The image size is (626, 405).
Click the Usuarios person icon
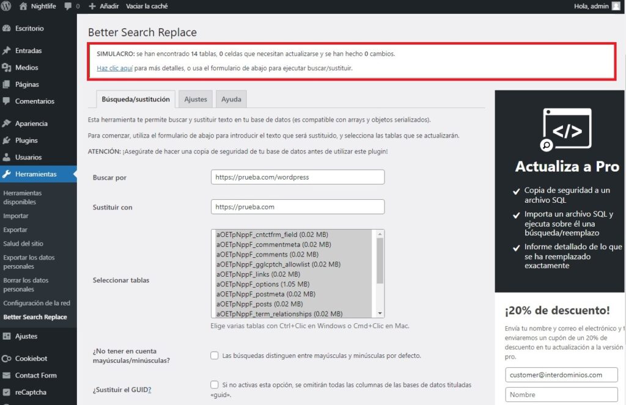pos(6,157)
